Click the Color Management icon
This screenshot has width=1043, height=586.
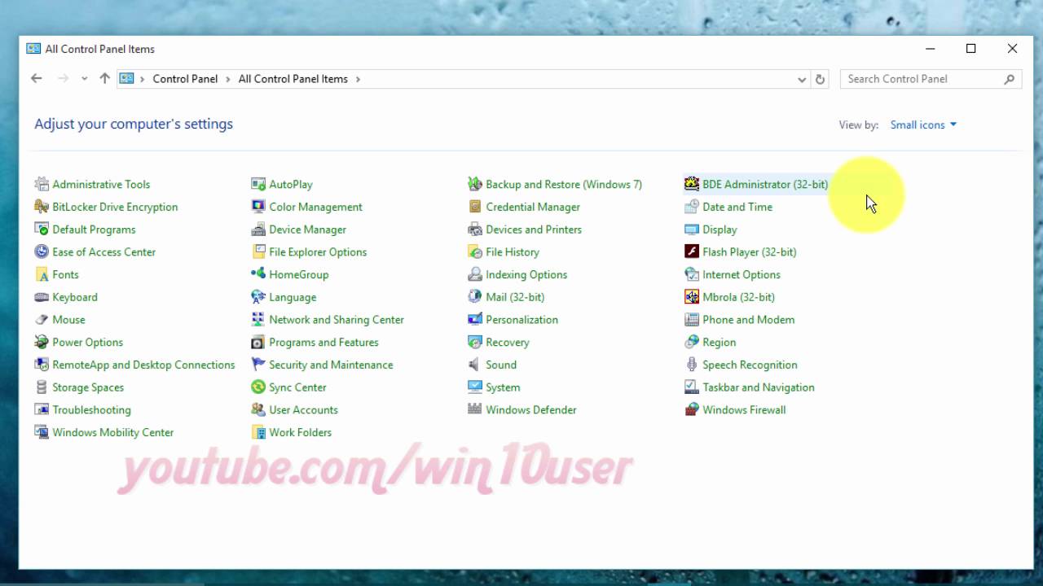(x=258, y=207)
